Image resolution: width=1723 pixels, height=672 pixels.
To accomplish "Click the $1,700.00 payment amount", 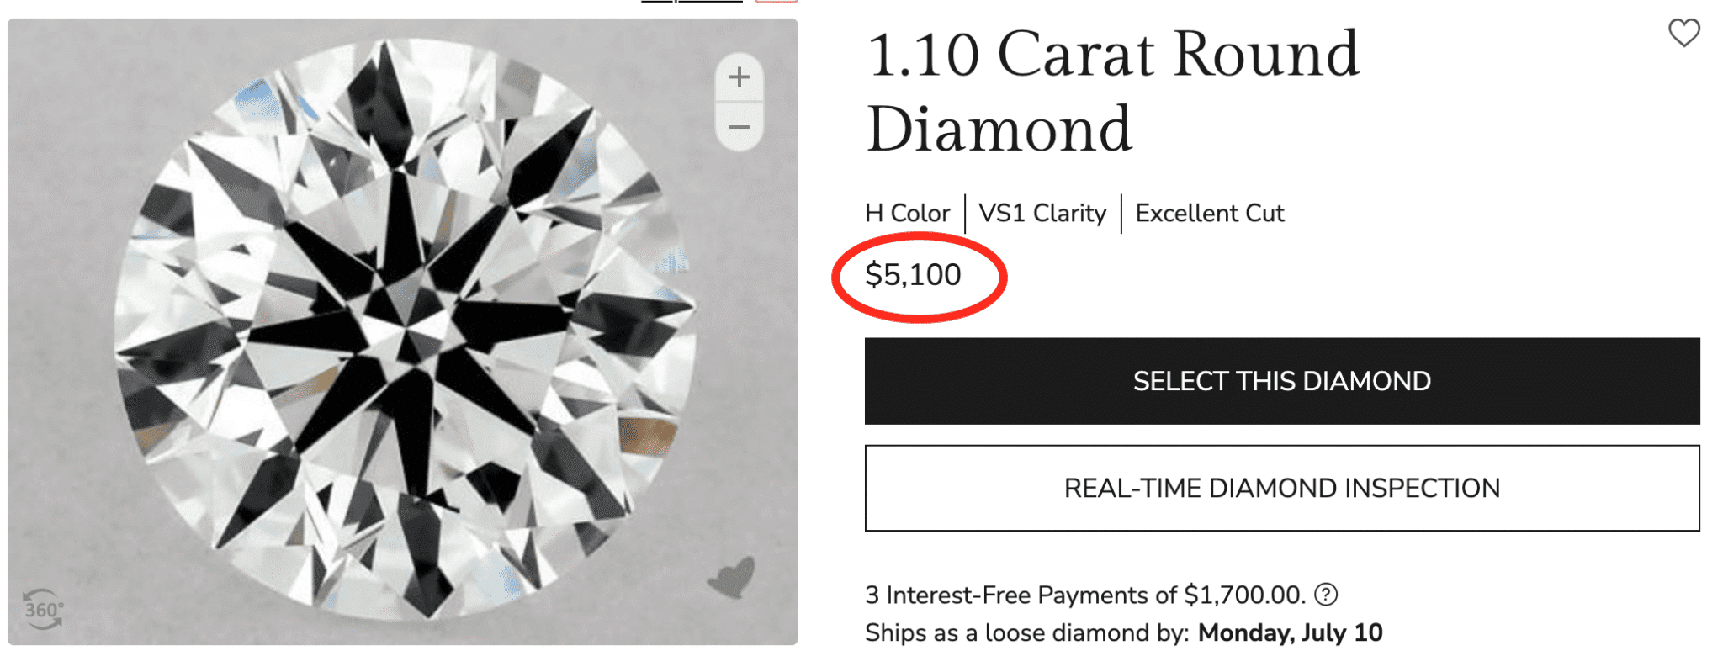I will 1243,595.
